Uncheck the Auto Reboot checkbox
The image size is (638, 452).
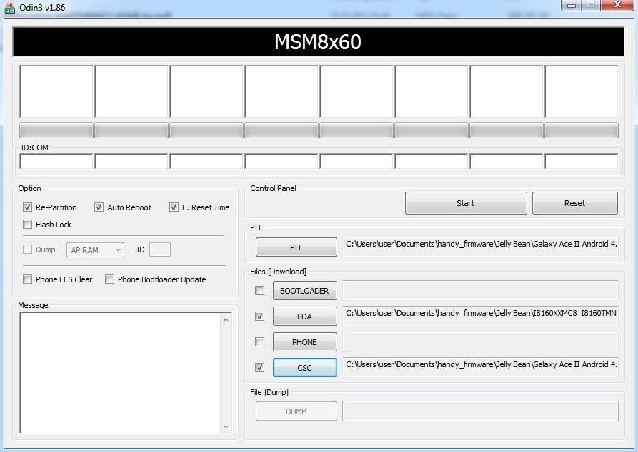point(99,207)
